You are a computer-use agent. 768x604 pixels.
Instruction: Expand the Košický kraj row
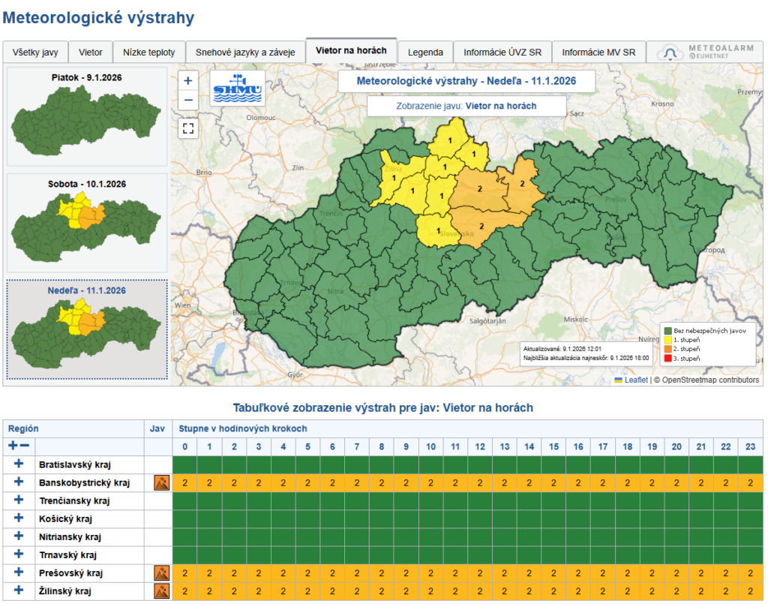coord(19,517)
